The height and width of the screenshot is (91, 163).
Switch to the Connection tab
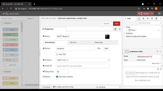[55, 42]
